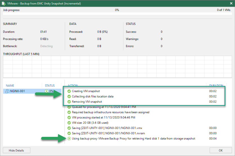Click the success icon for VM processing started
235x156 pixels.
pyautogui.click(x=69, y=117)
